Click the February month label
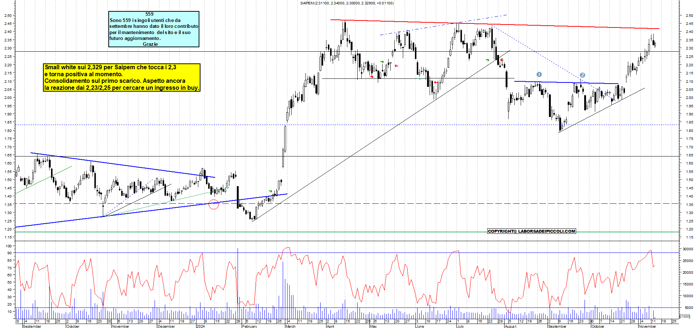Viewport: 694px width, 328px height. tap(250, 326)
